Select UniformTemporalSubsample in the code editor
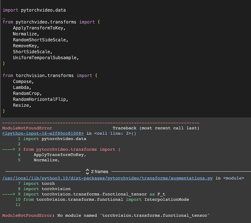 pyautogui.click(x=46, y=58)
